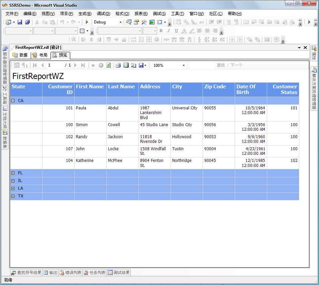
Task: Open the Export format dropdown arrow
Action: (x=145, y=65)
